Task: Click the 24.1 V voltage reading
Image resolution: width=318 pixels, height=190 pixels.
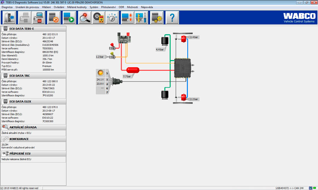Action: [100, 79]
